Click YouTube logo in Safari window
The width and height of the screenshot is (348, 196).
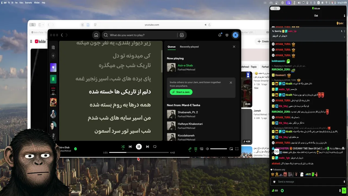click(40, 41)
